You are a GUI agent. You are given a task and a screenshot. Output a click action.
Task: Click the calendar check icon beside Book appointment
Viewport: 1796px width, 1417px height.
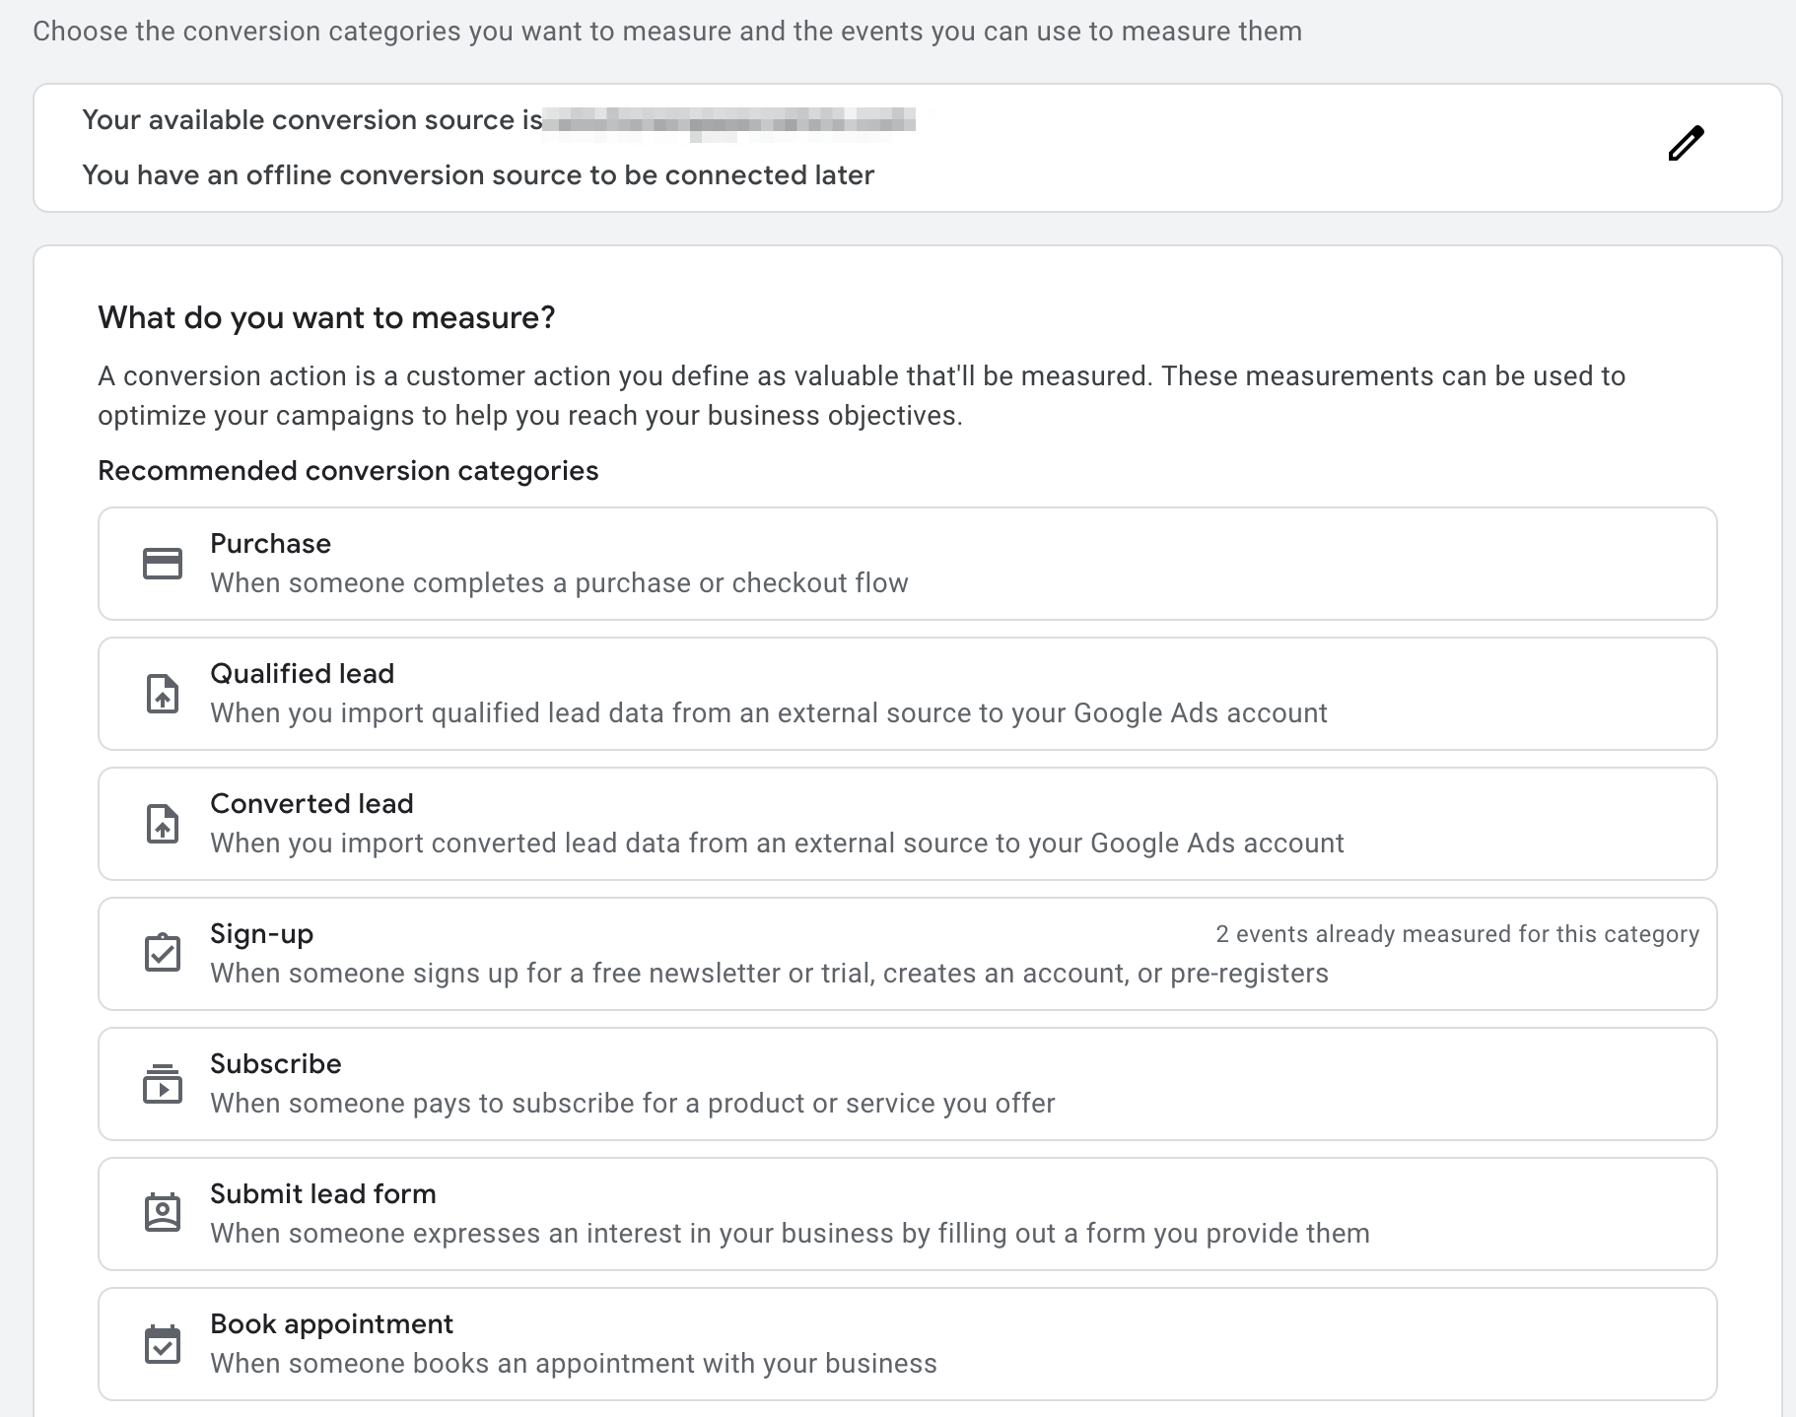click(163, 1343)
